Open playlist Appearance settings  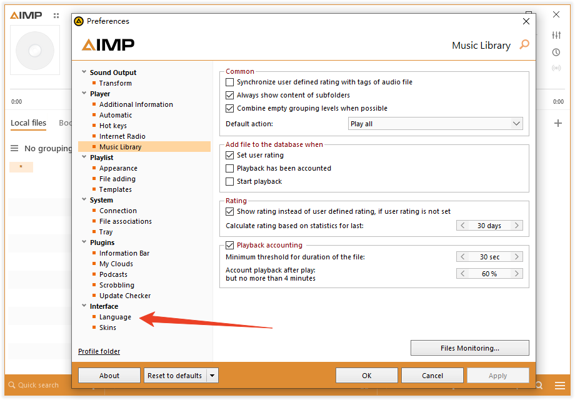(x=118, y=168)
